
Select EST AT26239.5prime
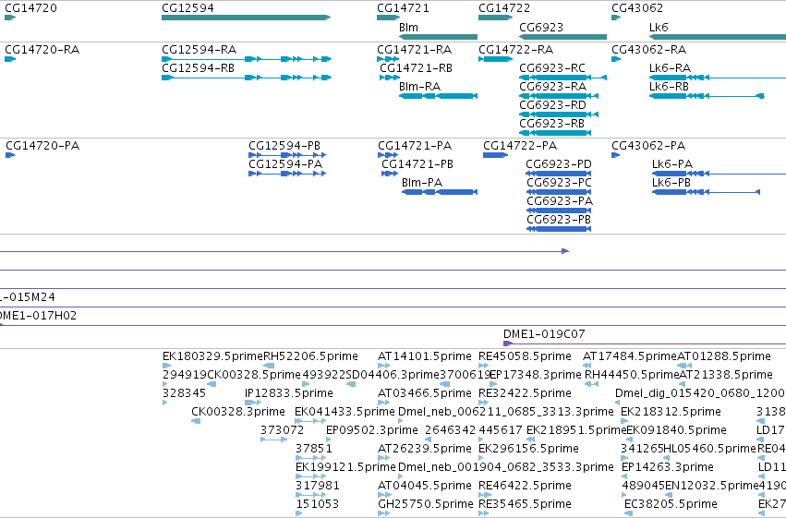[383, 458]
